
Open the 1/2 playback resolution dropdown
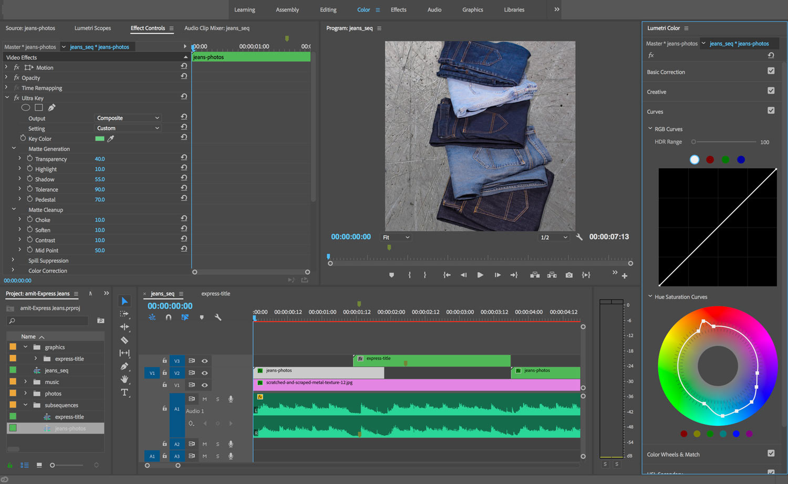(x=553, y=237)
